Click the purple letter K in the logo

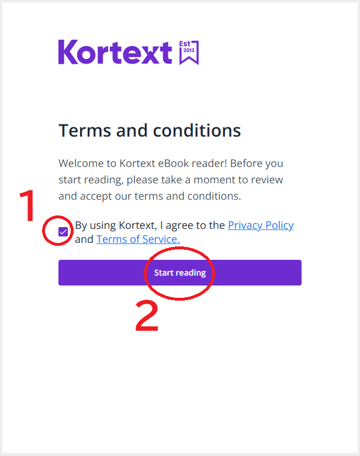pyautogui.click(x=68, y=52)
